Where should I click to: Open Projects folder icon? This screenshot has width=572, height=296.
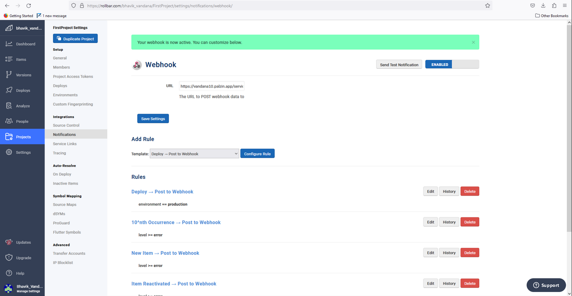pyautogui.click(x=9, y=137)
